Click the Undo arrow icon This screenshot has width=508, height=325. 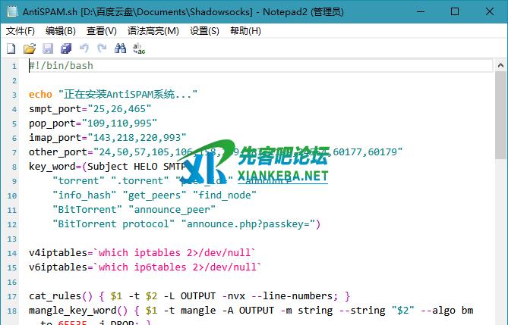pyautogui.click(x=84, y=48)
